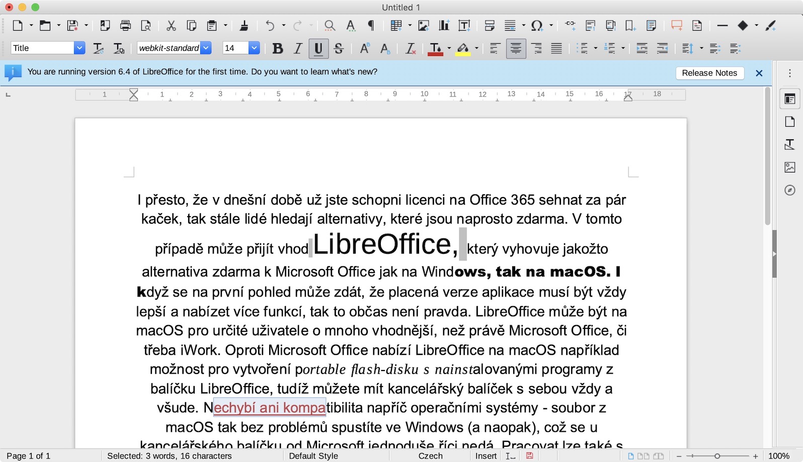Insert a hyperlink
This screenshot has height=462, width=803.
pyautogui.click(x=570, y=26)
